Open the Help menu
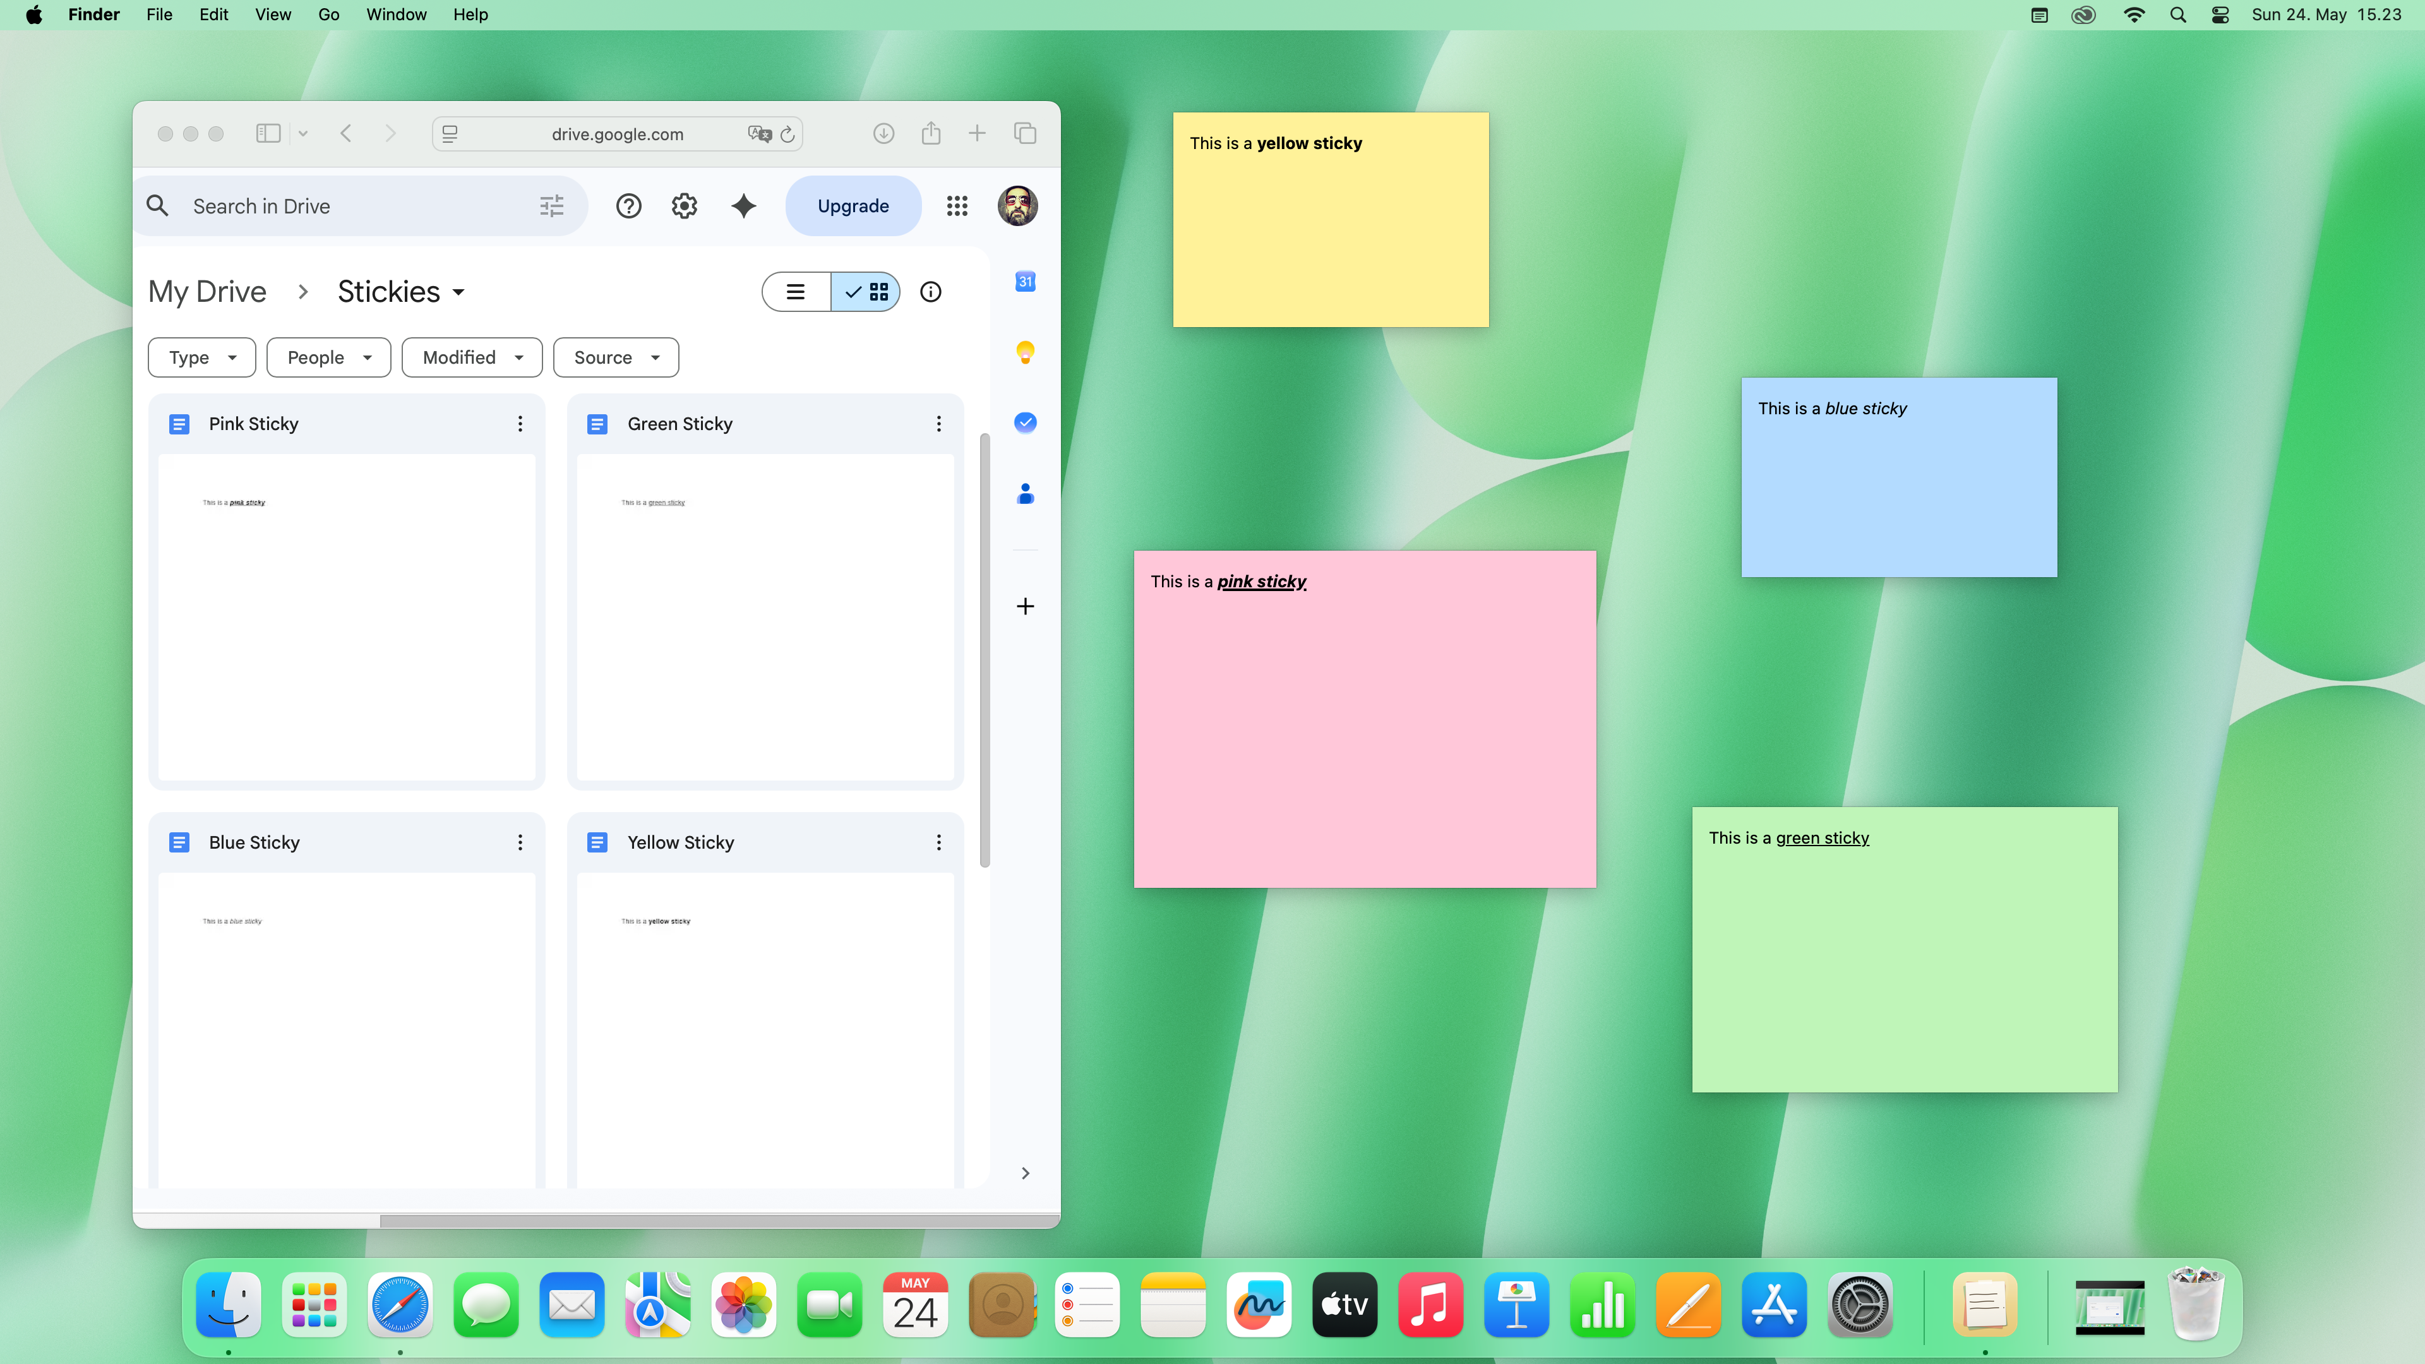Screen dimensions: 2425x1364 [470, 14]
